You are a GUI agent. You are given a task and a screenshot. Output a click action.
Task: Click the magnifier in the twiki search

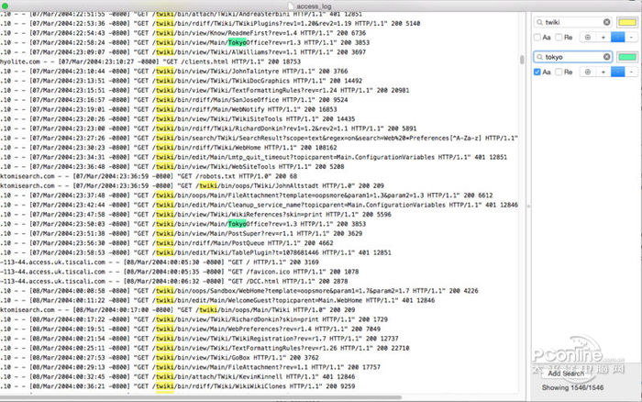coord(539,22)
